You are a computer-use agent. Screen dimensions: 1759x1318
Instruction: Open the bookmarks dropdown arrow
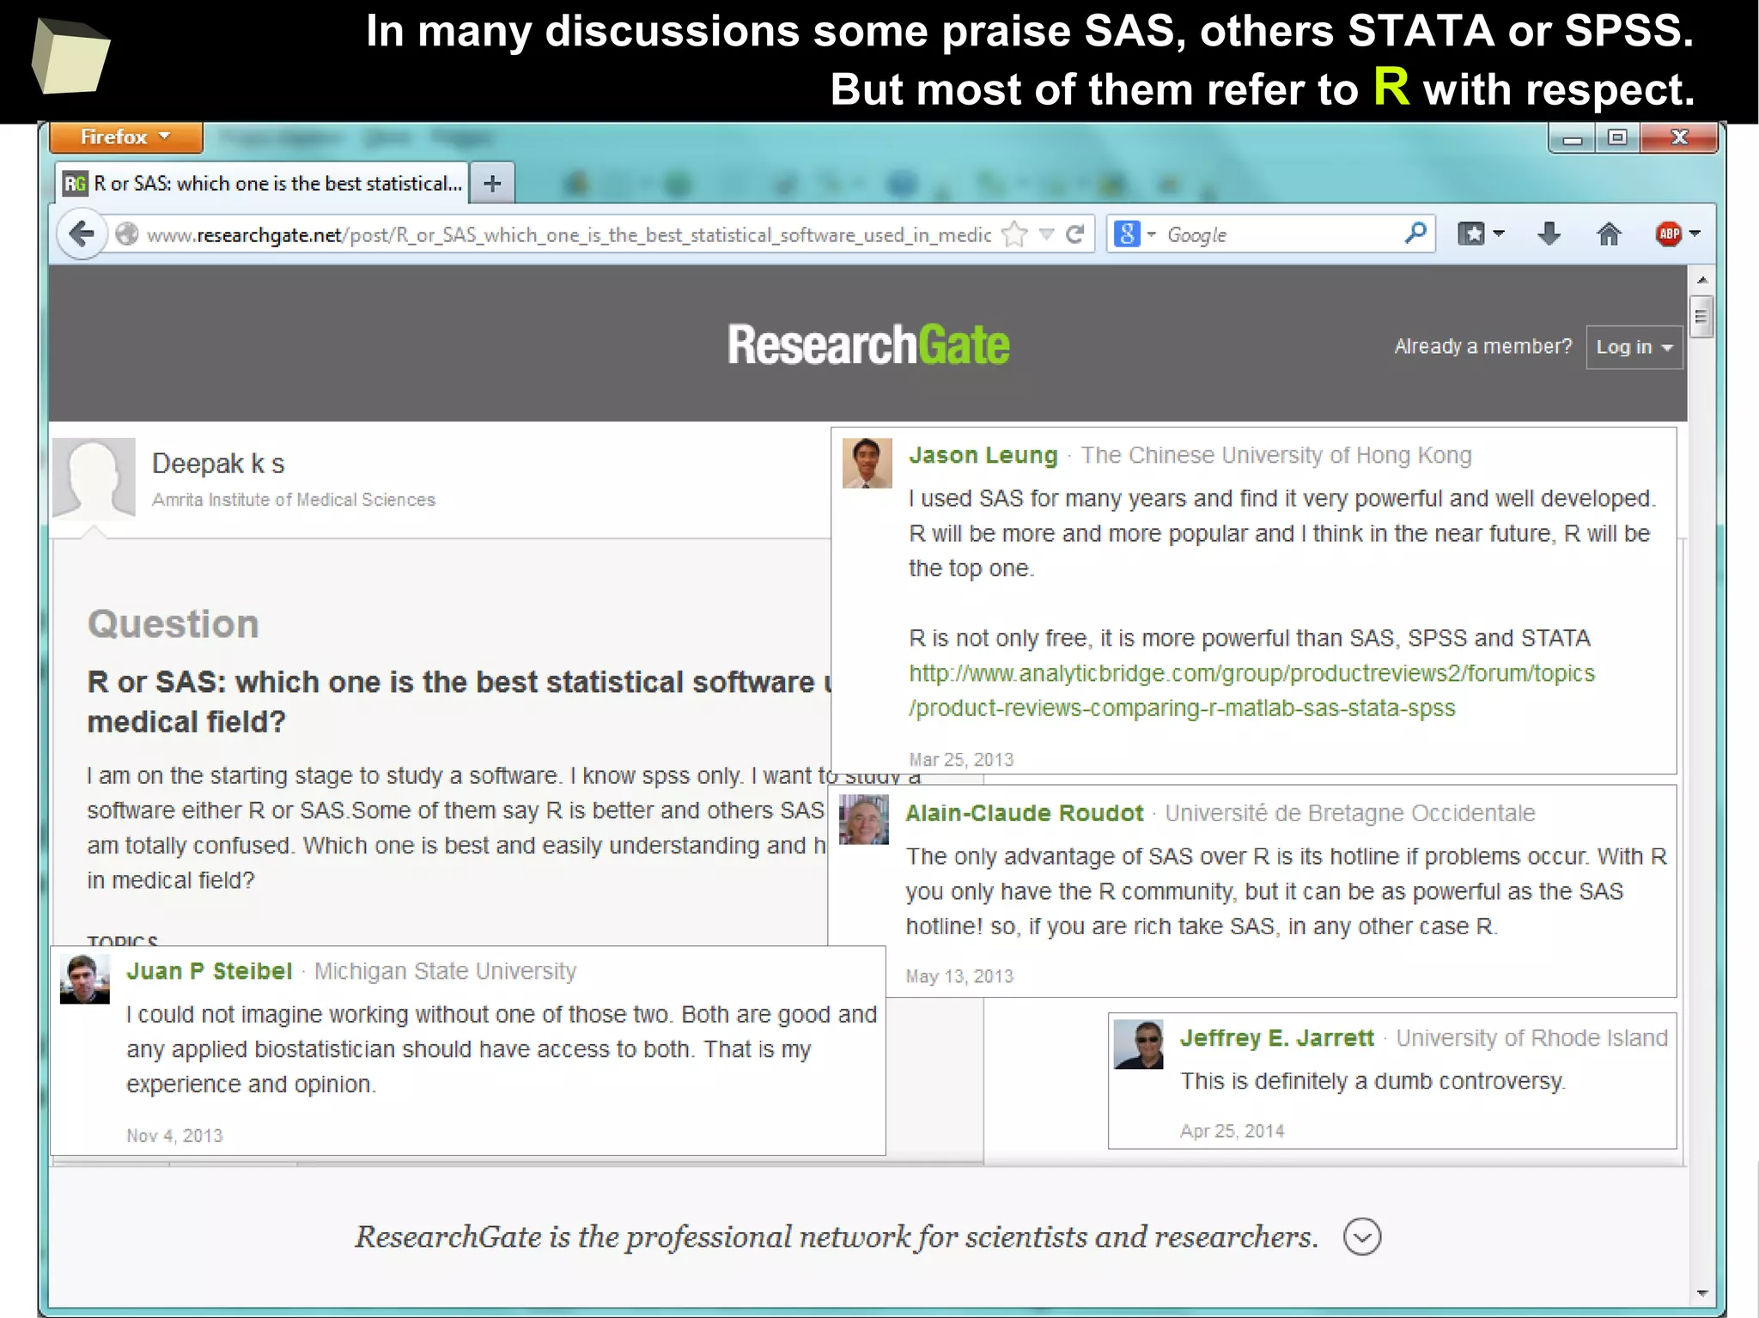click(x=1499, y=234)
